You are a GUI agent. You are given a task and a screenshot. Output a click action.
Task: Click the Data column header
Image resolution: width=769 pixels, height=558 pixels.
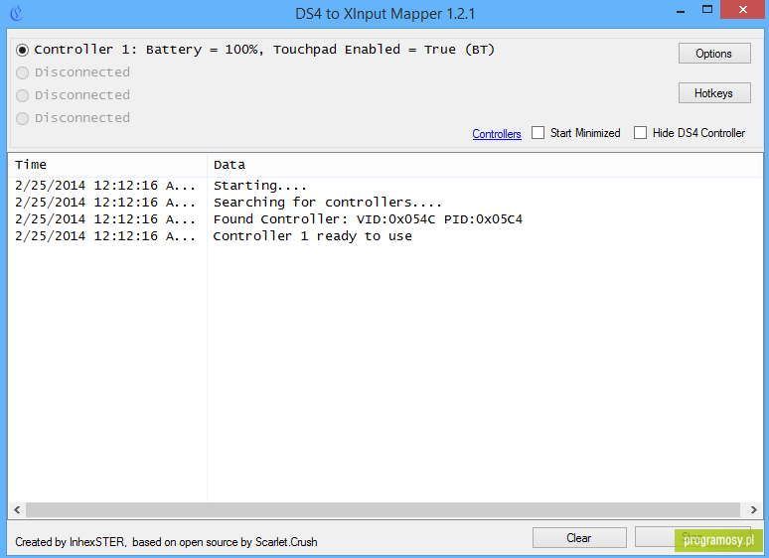pos(485,165)
